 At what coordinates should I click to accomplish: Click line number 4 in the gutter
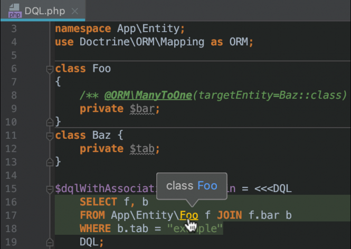[14, 42]
